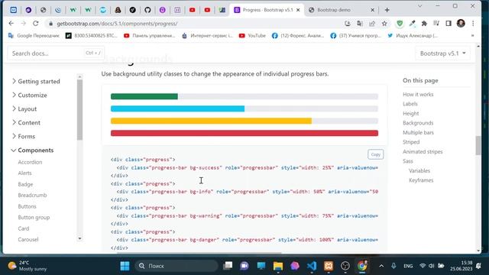Open the share page icon in address bar
The width and height of the screenshot is (489, 275).
372,24
